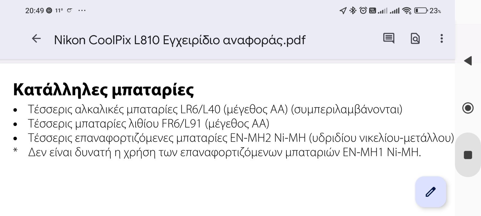This screenshot has height=216, width=481.
Task: Tap the Nikon CoolPix L810 document title
Action: pyautogui.click(x=179, y=40)
